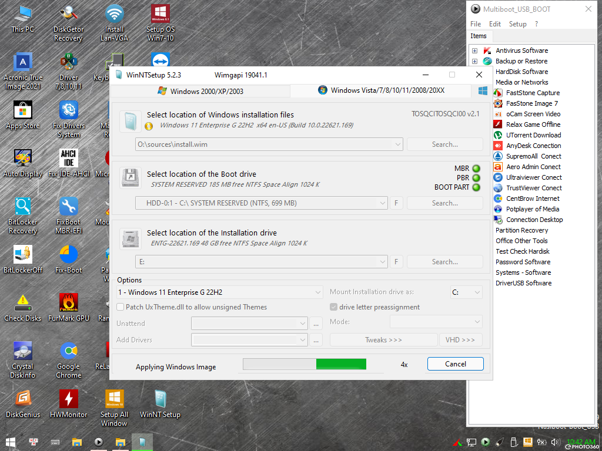
Task: Browse Unattend file with ... button
Action: (x=316, y=324)
